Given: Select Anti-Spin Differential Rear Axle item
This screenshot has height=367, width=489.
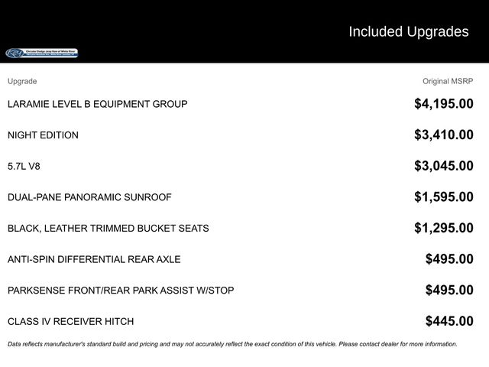Looking at the screenshot, I should point(94,259).
